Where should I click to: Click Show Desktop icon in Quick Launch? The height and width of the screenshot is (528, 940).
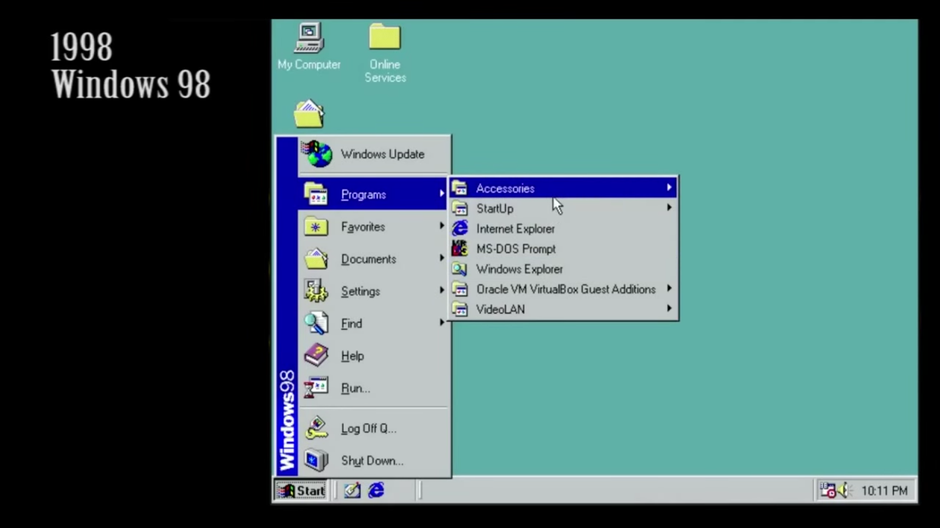point(352,490)
